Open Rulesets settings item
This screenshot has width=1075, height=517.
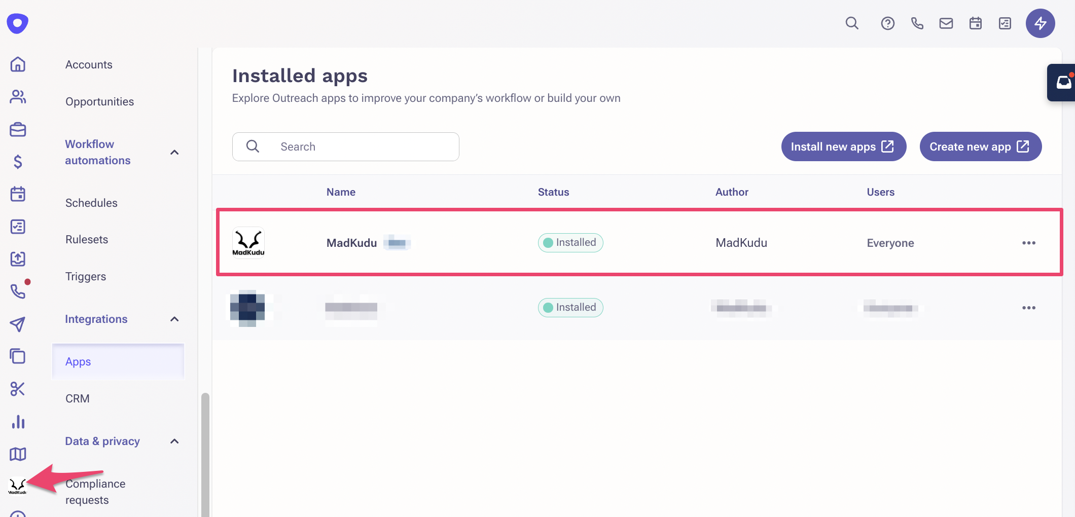click(87, 239)
